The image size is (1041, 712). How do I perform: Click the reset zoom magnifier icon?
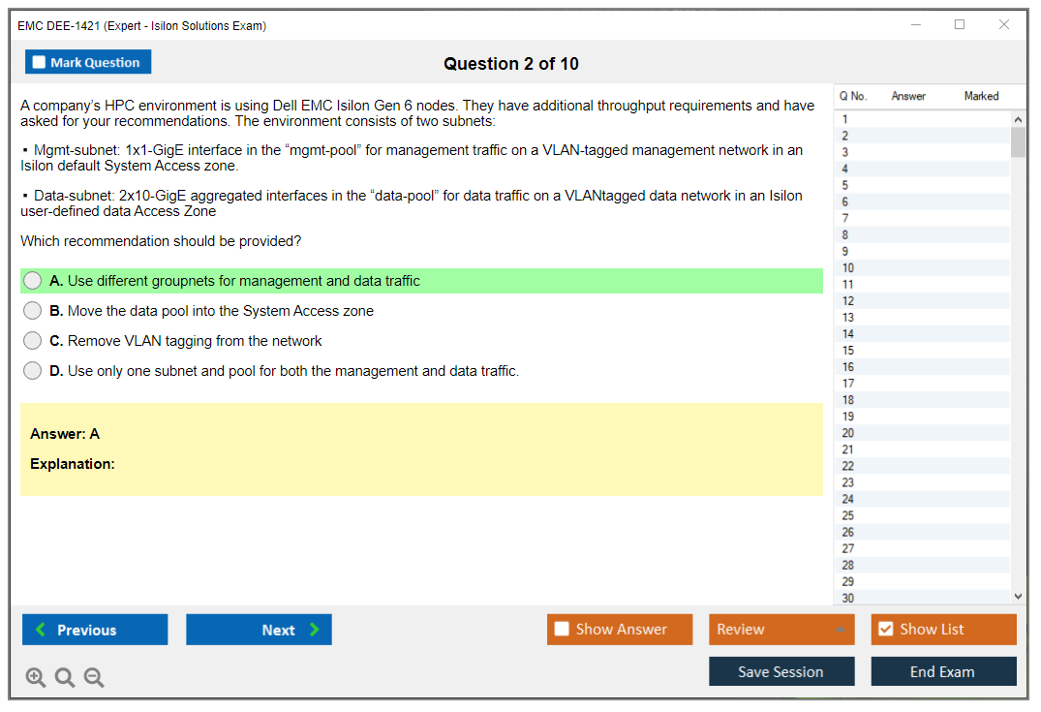point(65,678)
